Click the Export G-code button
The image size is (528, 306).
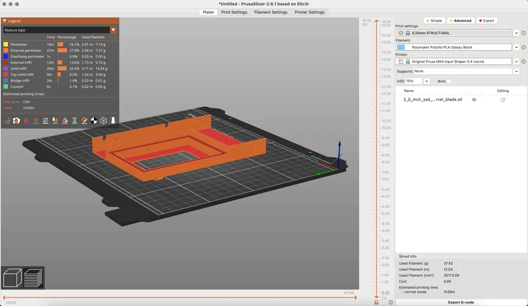point(460,302)
